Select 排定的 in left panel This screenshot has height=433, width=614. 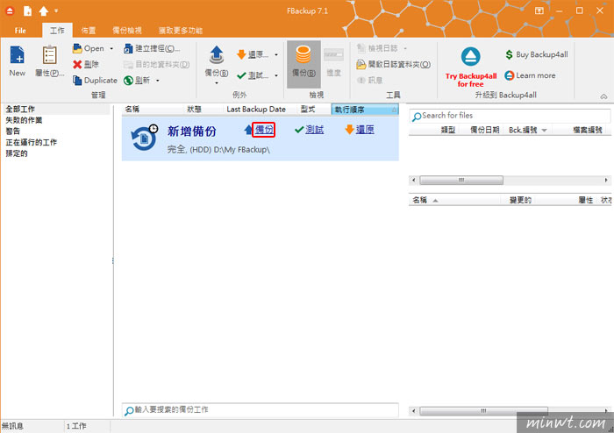pos(17,153)
